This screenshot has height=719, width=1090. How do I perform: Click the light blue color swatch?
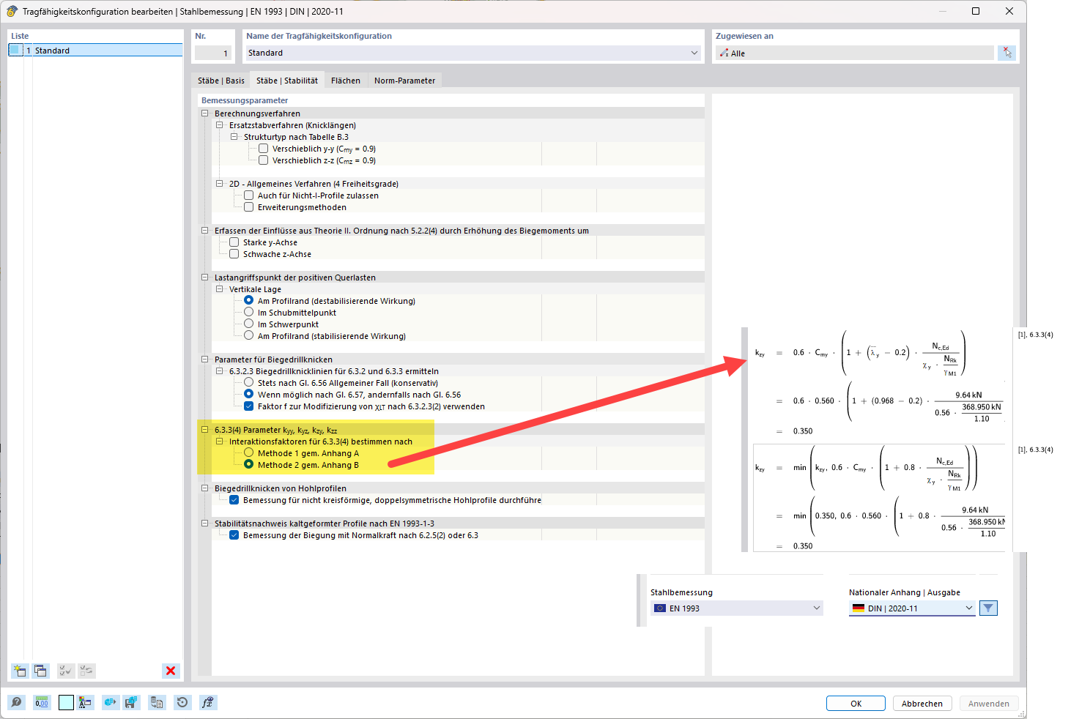66,703
